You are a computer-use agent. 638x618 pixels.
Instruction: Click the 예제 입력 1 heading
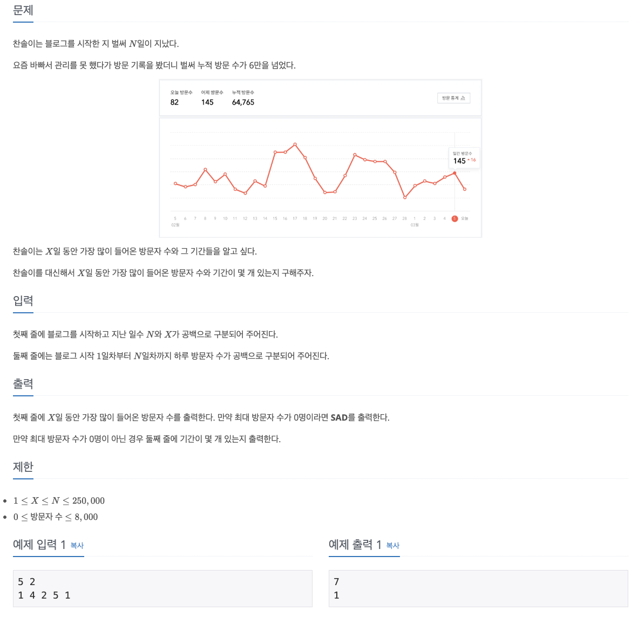coord(39,545)
